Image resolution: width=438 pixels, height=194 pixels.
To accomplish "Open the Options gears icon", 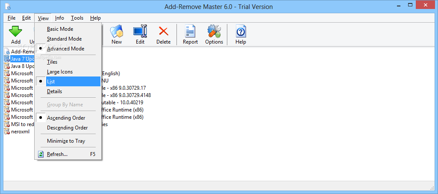I will pyautogui.click(x=214, y=31).
